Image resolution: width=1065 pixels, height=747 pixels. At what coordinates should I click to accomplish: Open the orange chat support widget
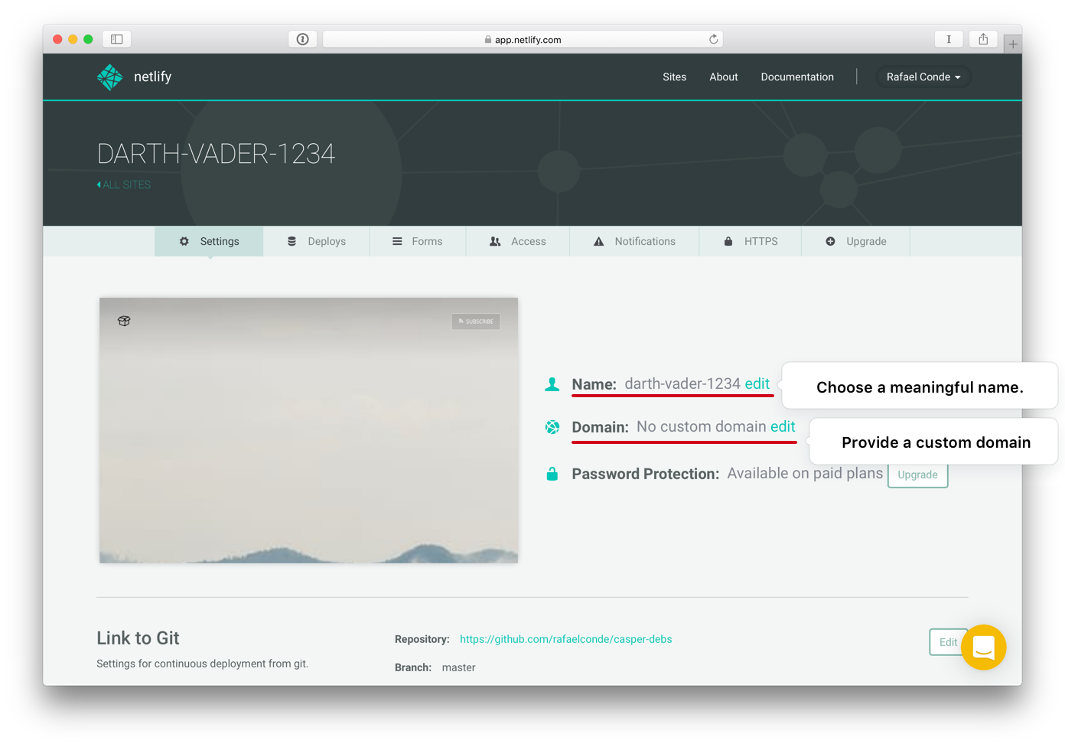[983, 648]
